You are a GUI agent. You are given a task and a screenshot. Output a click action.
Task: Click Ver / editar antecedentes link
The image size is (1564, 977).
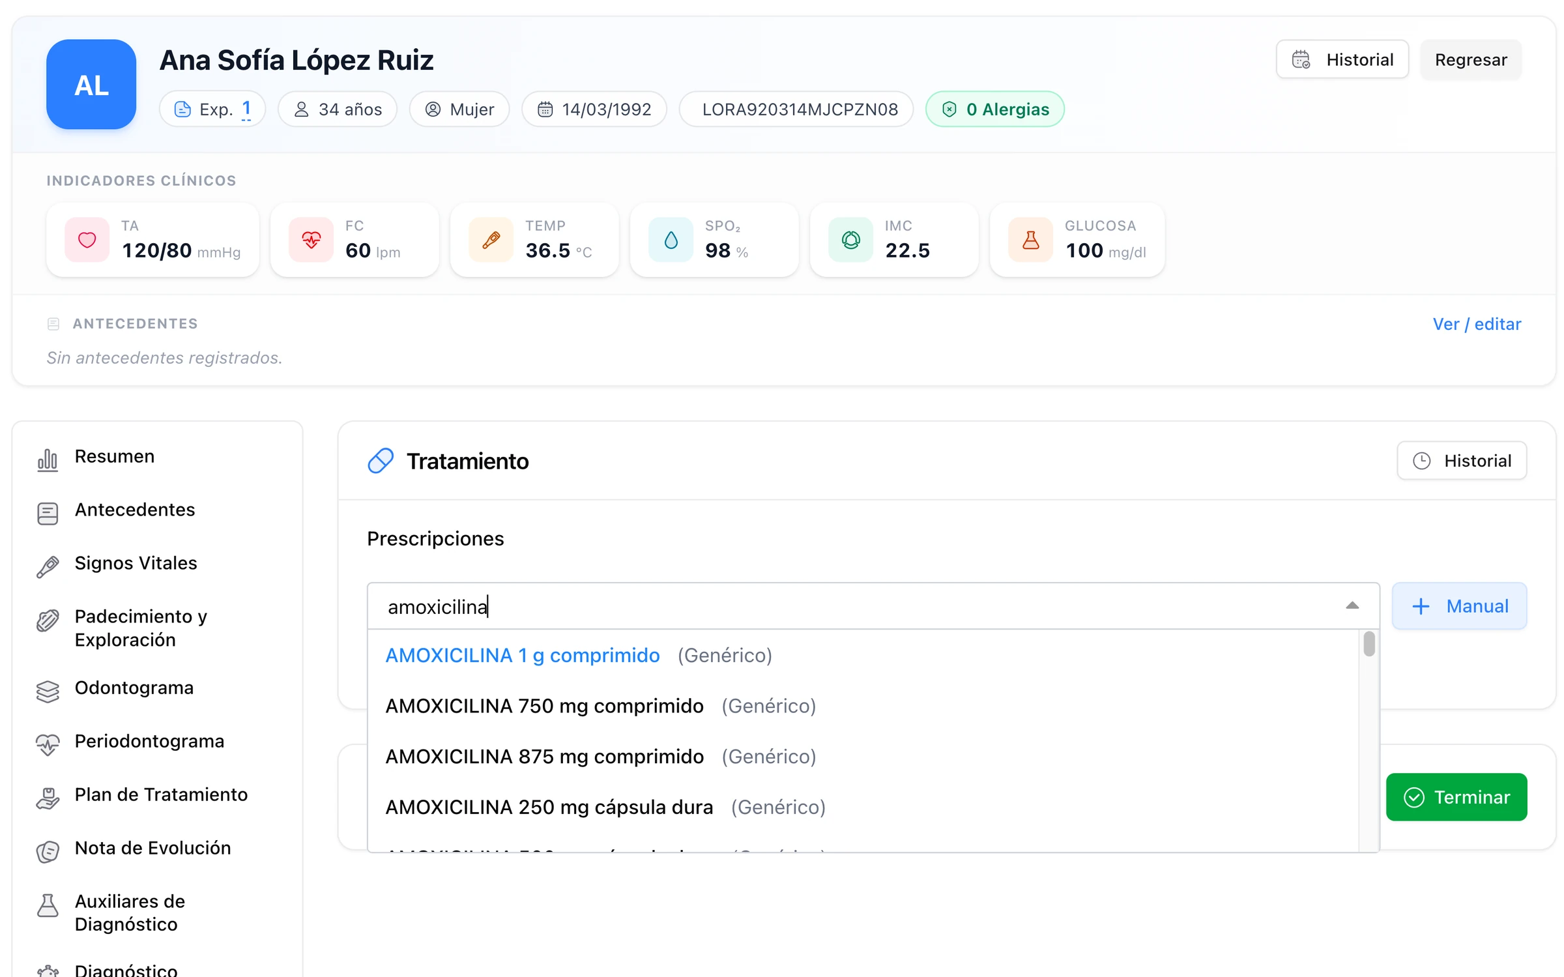(1476, 324)
